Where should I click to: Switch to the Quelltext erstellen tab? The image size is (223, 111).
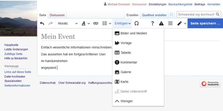coord(154,15)
